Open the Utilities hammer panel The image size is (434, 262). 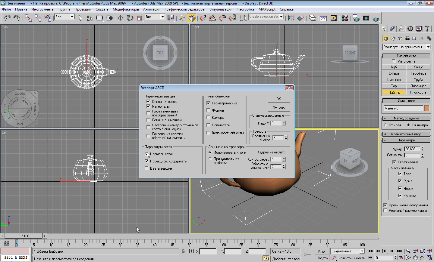pyautogui.click(x=427, y=29)
